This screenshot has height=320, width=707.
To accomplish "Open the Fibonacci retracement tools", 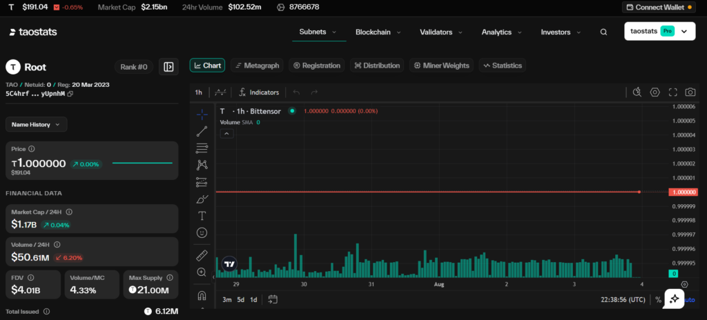I will 202,148.
